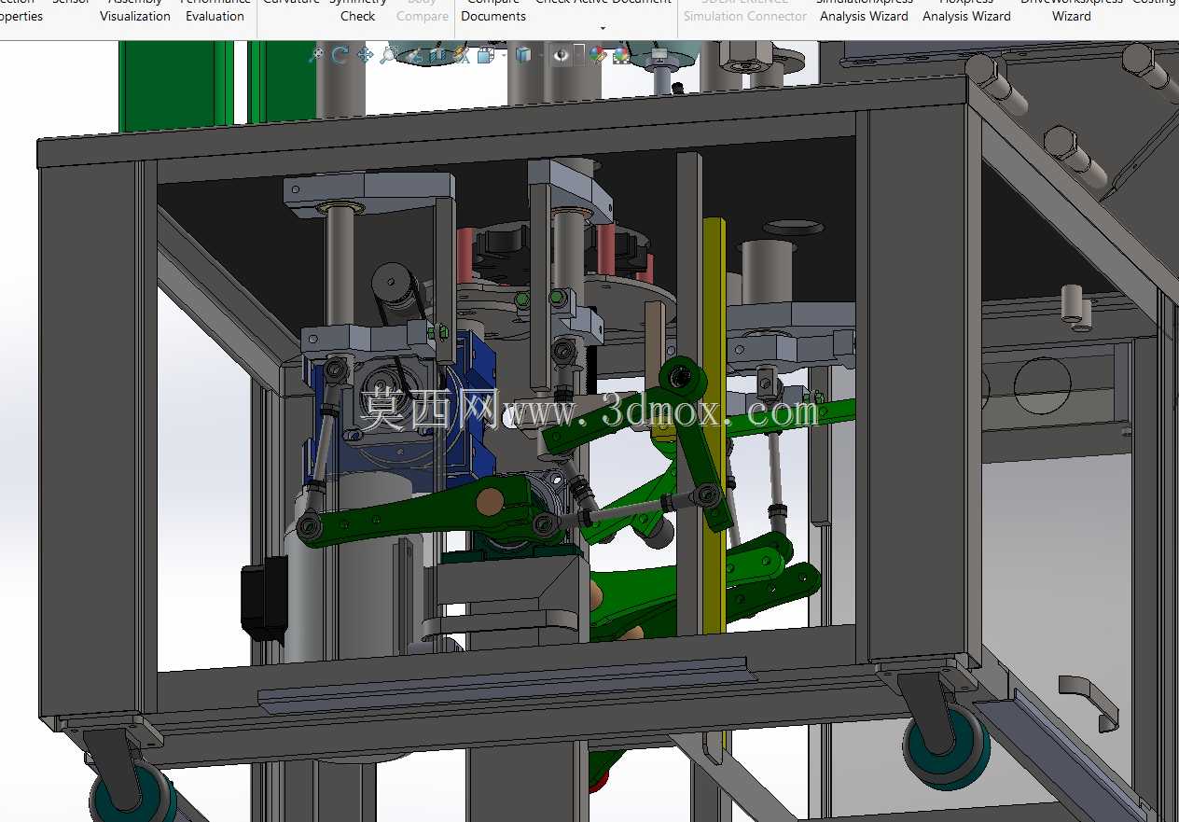
Task: Open Dynamic Annotation Views icon
Action: tap(461, 55)
